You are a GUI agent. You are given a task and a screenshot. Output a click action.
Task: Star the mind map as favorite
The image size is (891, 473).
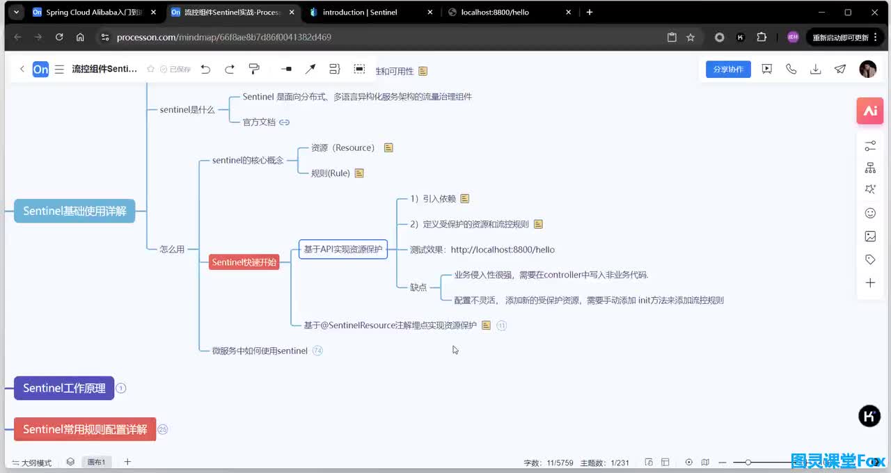click(x=150, y=69)
